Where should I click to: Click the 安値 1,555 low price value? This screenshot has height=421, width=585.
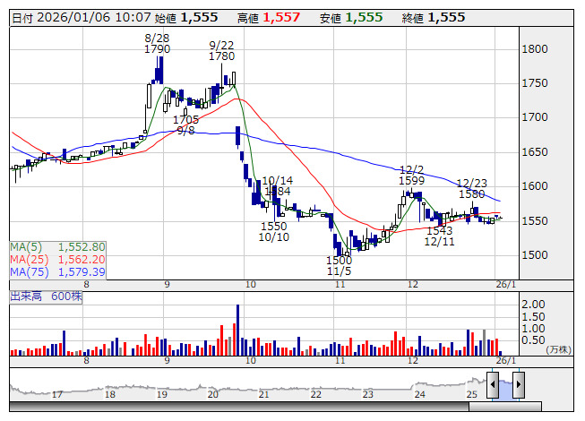[x=351, y=18]
